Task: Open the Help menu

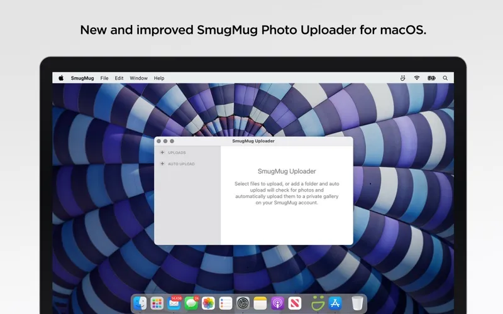Action: click(159, 78)
